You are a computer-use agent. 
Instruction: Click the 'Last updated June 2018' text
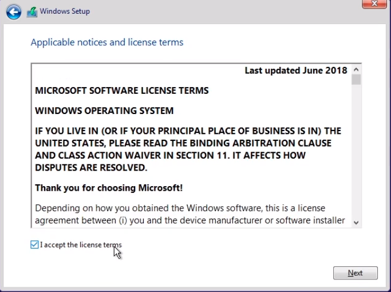pos(296,70)
